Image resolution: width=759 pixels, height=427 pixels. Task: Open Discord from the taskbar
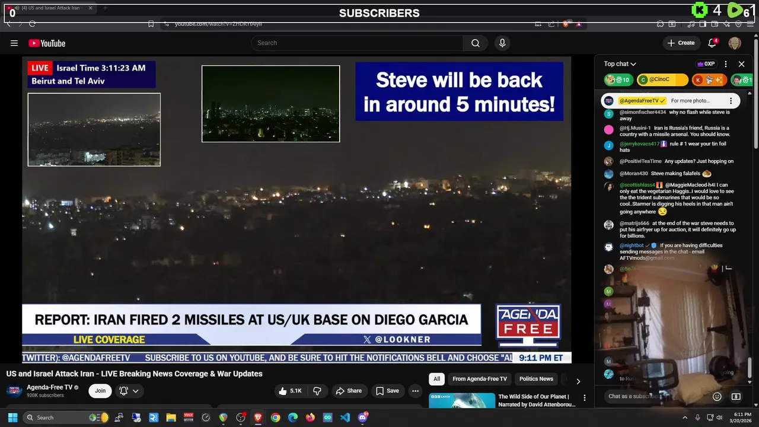point(363,418)
